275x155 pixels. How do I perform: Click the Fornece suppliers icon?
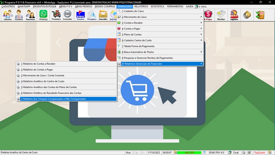(19, 15)
